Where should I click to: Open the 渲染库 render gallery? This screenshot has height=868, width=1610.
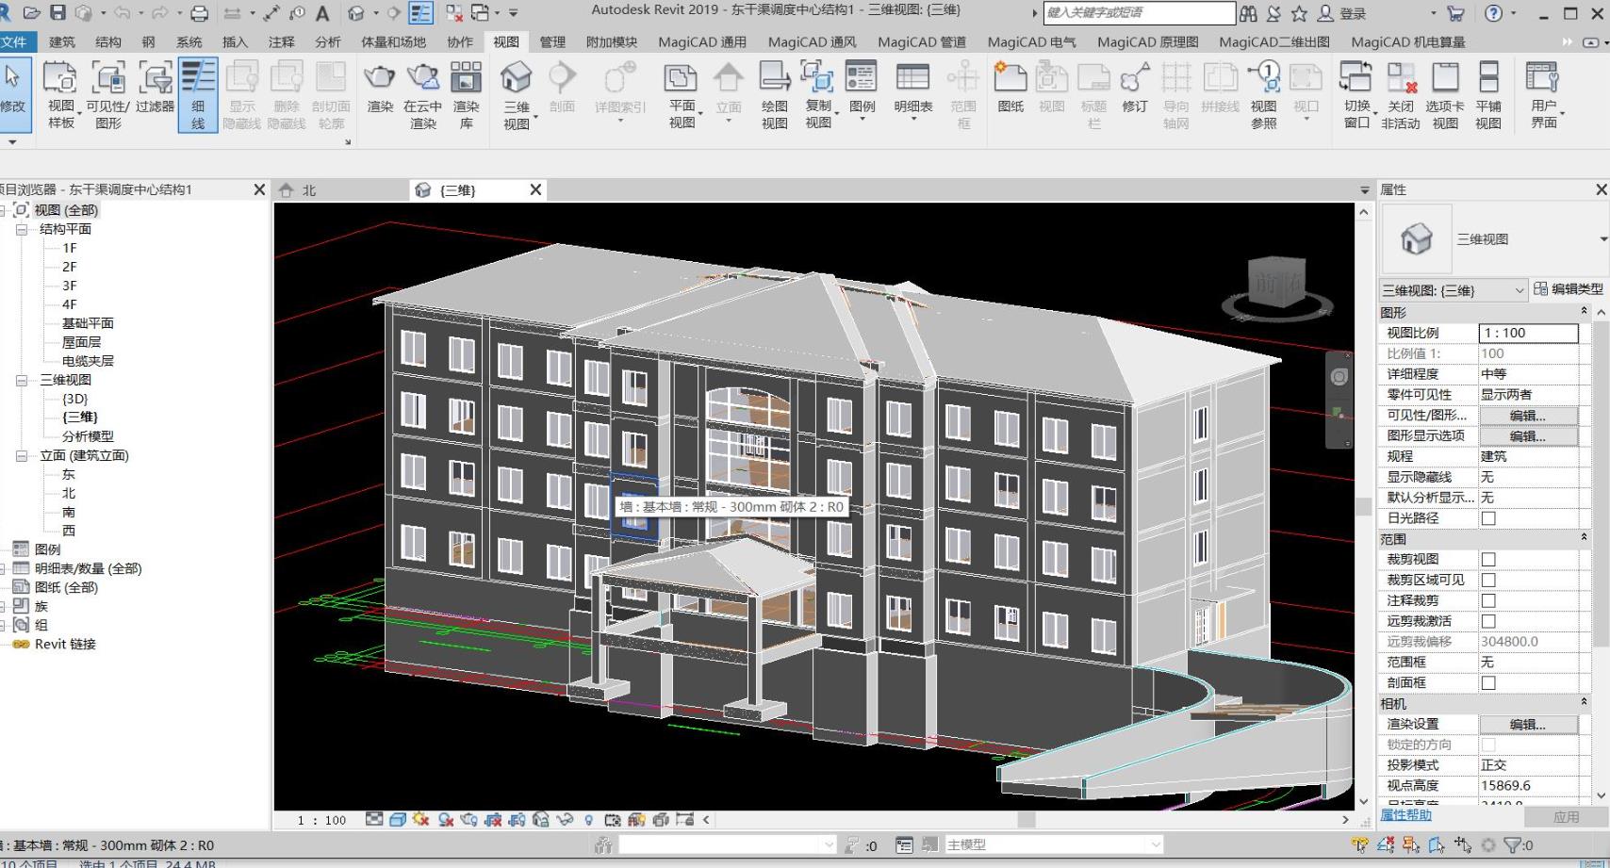point(466,95)
